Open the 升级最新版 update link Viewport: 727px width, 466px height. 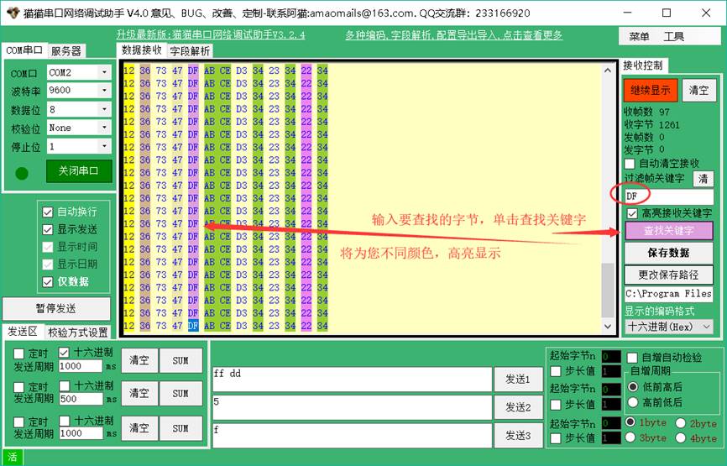211,35
